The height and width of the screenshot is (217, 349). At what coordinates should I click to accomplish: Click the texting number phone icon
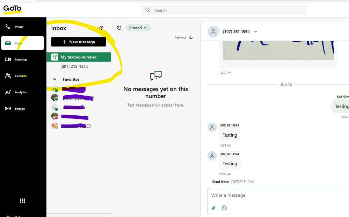tap(54, 57)
